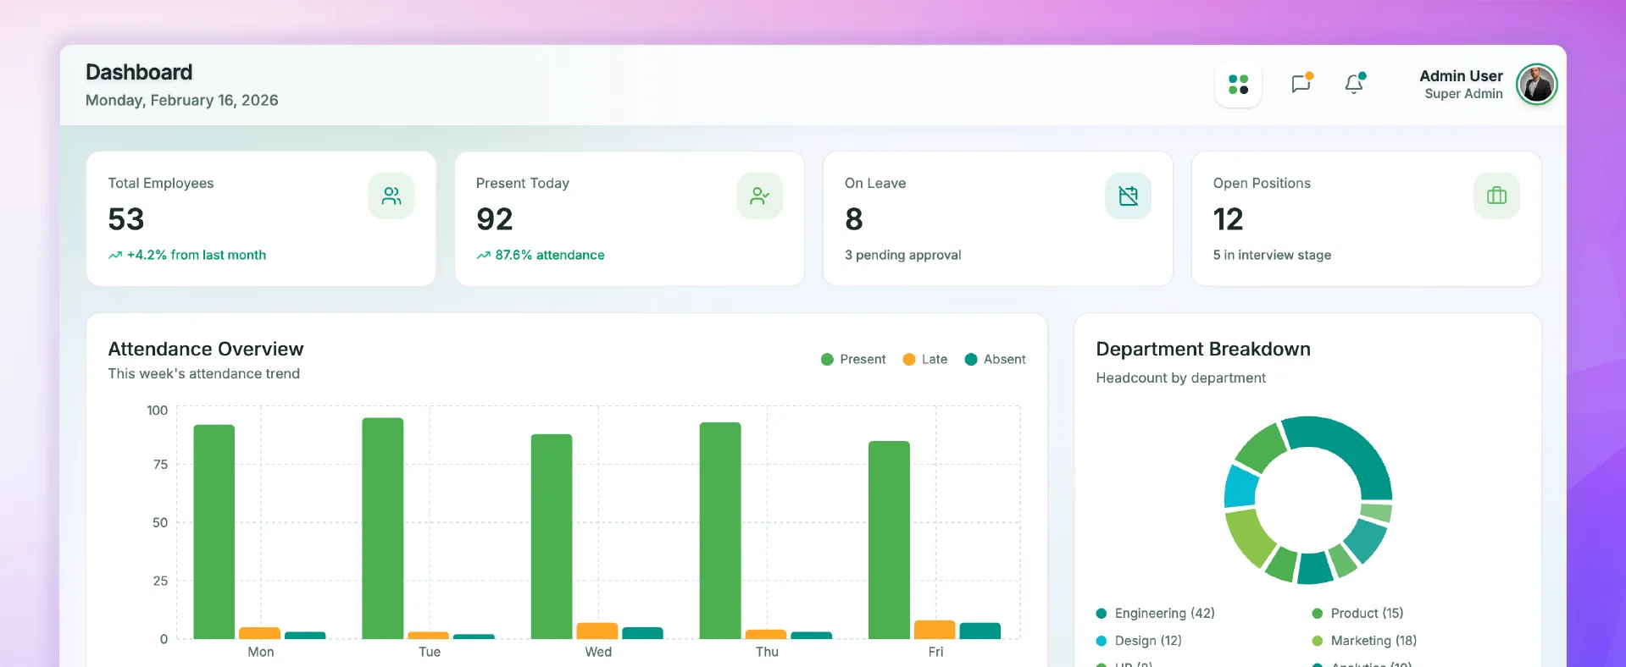Click Wednesday's green Present bar
Viewport: 1626px width, 667px height.
pyautogui.click(x=552, y=537)
